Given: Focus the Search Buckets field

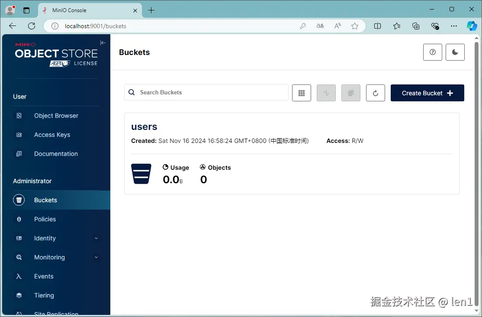Looking at the screenshot, I should [206, 92].
